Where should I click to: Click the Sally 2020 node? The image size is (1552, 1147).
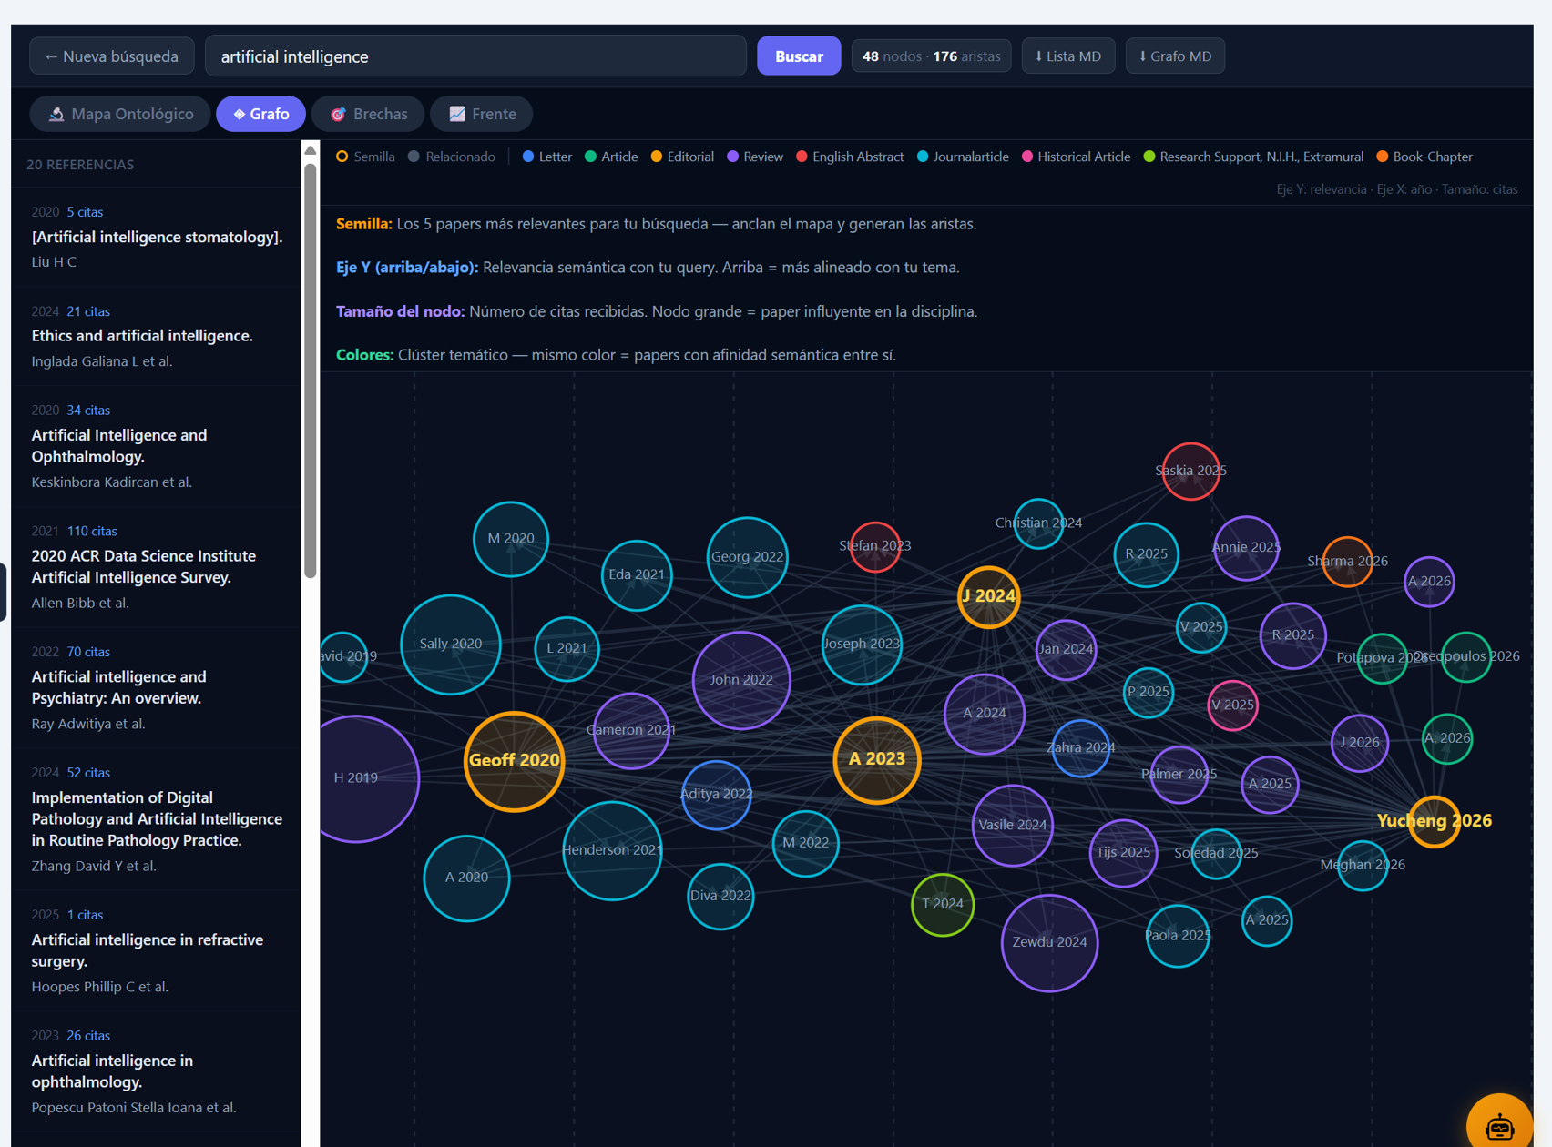click(451, 645)
